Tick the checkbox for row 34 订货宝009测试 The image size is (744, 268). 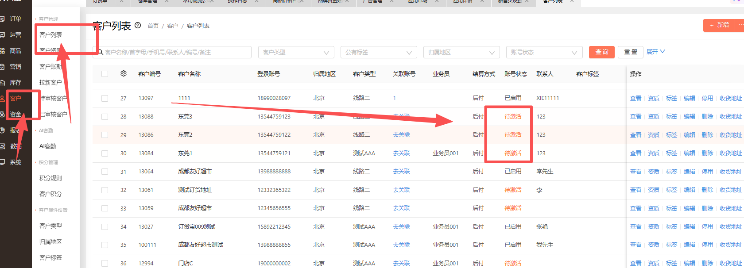click(105, 227)
